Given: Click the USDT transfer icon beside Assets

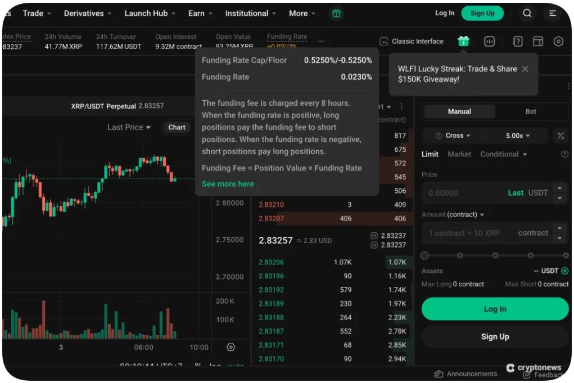Looking at the screenshot, I should tap(565, 271).
